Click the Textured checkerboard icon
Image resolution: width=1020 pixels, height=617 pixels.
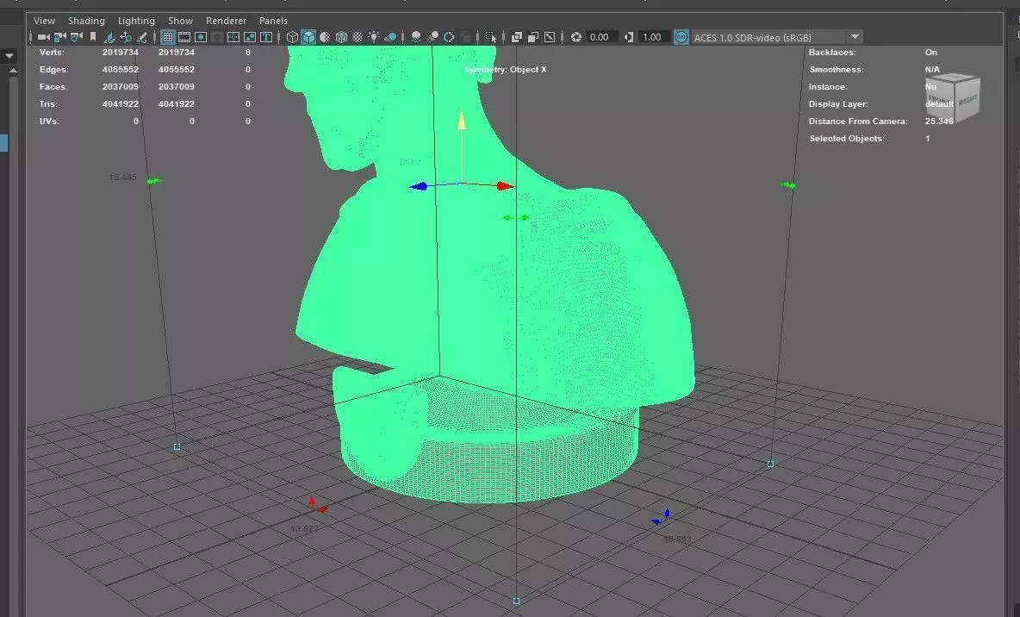click(x=358, y=37)
